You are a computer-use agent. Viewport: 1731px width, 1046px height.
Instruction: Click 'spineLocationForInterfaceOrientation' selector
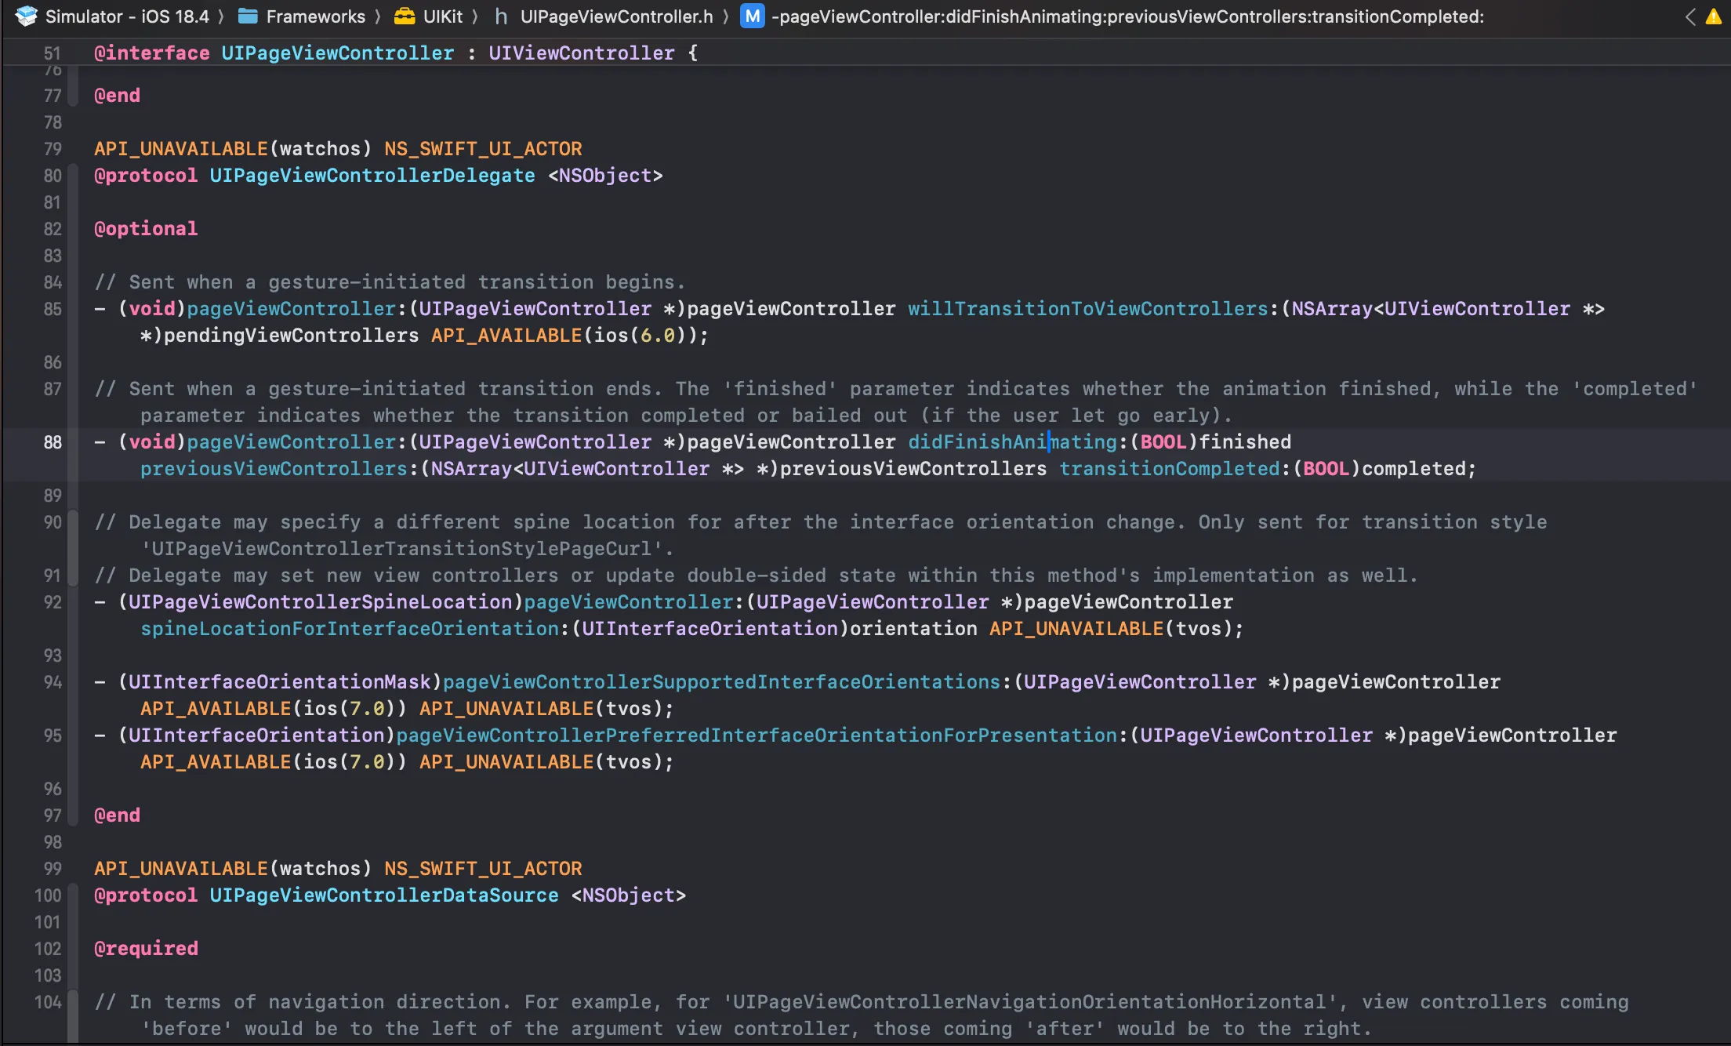[350, 629]
